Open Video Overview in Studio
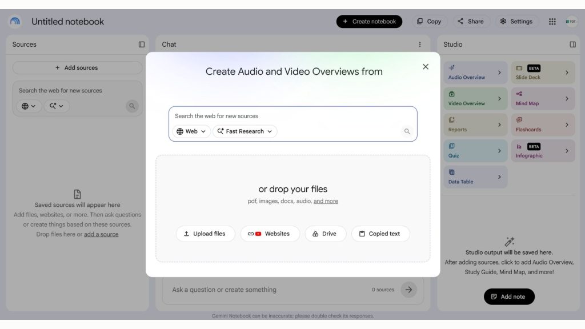 point(475,98)
